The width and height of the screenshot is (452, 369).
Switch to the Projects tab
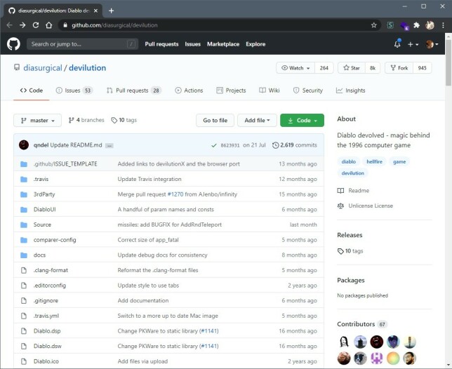[231, 90]
